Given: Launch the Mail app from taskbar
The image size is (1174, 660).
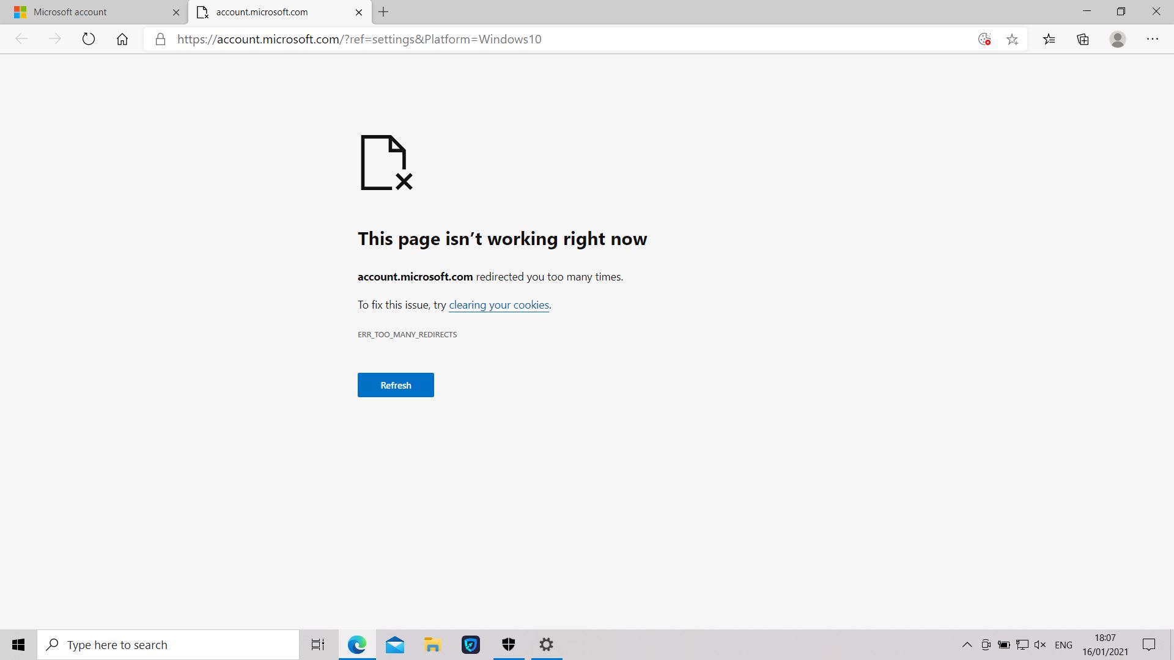Looking at the screenshot, I should coord(395,645).
